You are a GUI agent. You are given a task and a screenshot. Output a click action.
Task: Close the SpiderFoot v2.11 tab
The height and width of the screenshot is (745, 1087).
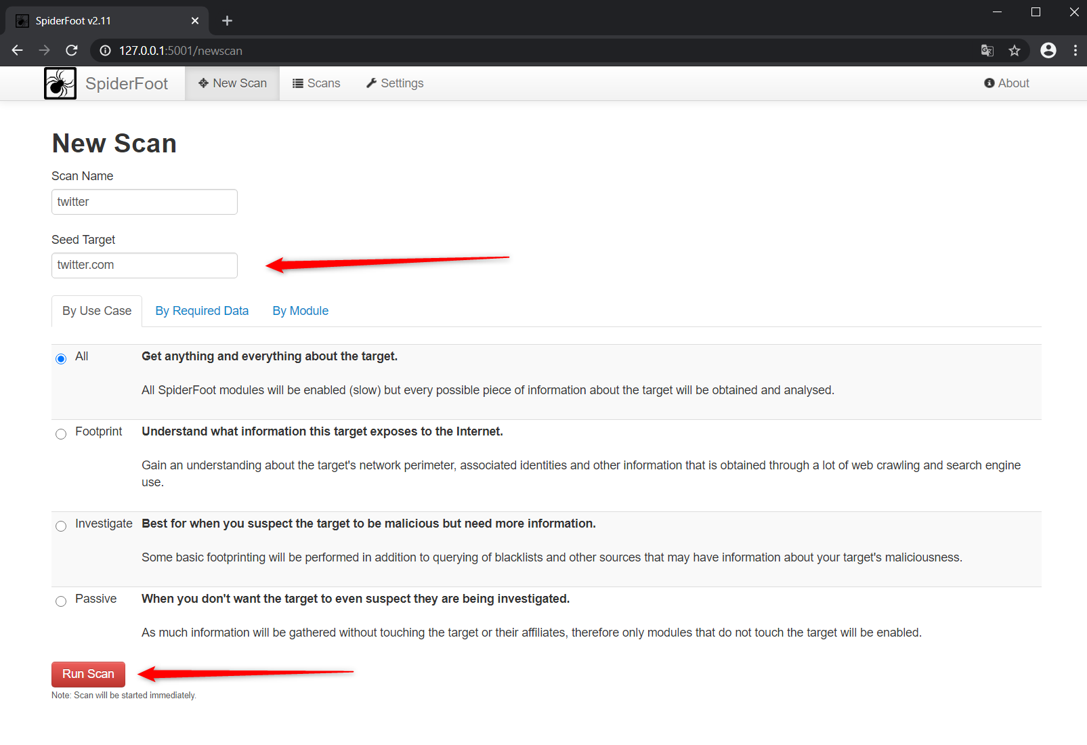coord(195,21)
